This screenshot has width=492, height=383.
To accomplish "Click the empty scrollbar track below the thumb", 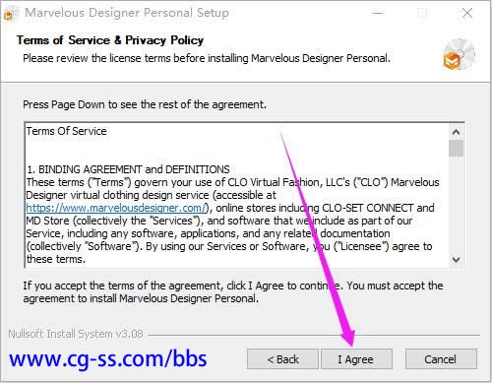I will pos(456,205).
